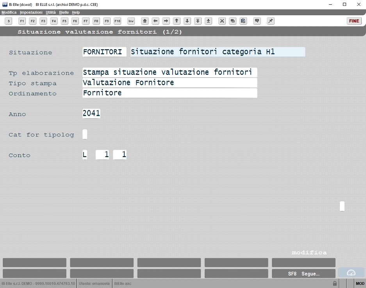Open the Modifica menu
The width and height of the screenshot is (366, 288).
click(x=9, y=13)
